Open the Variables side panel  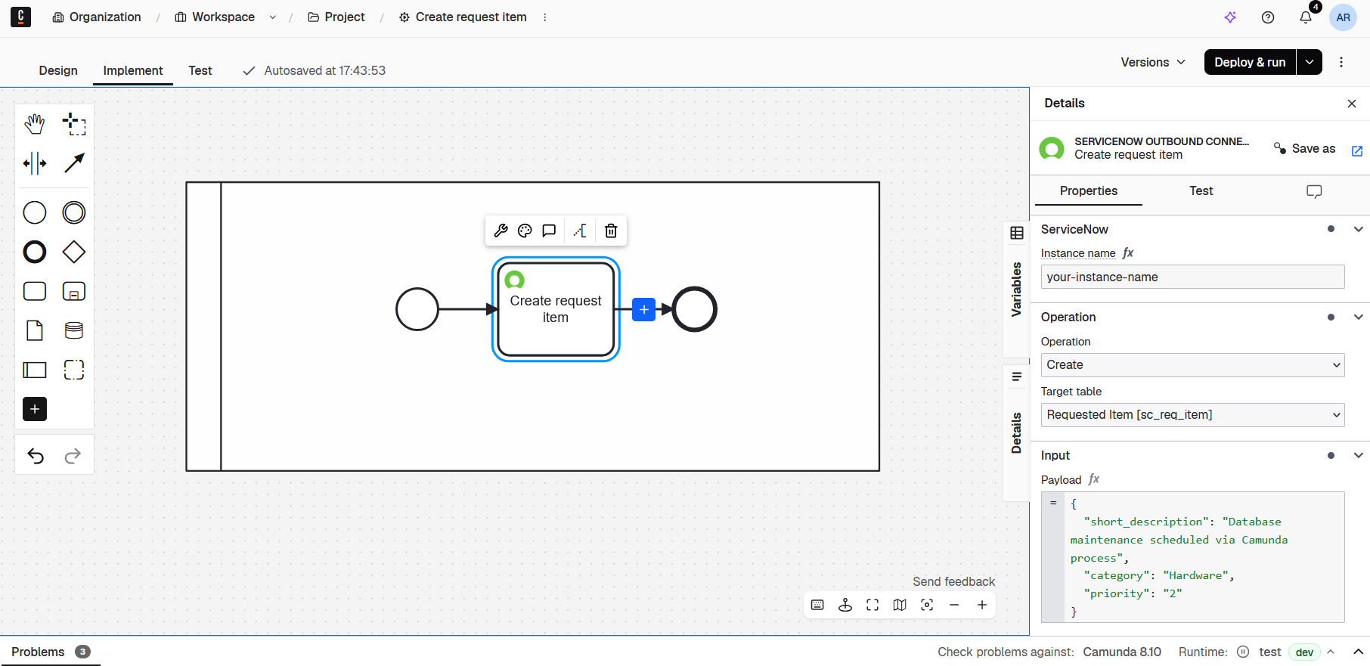(1016, 290)
